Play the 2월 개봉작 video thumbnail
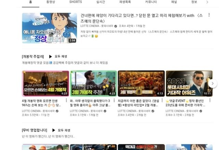The width and height of the screenshot is (219, 150). (141, 84)
